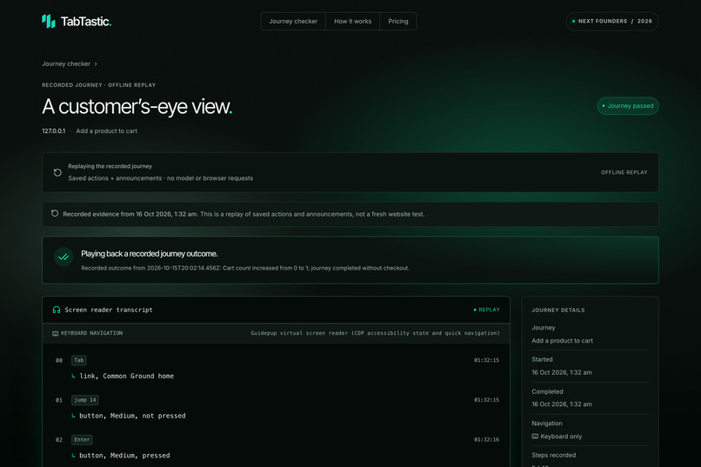Click the OFFLINE REPLAY label in the replay bar
The image size is (701, 467).
click(x=624, y=172)
